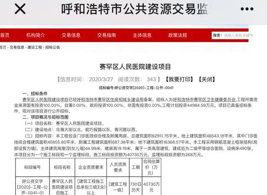This screenshot has width=267, height=195.
Task: Open the 主体信息 navigation item
Action: click(x=142, y=35)
